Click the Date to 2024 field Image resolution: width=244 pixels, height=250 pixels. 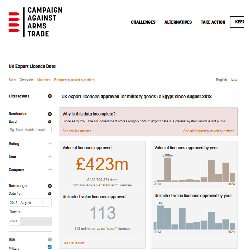pyautogui.click(x=30, y=221)
